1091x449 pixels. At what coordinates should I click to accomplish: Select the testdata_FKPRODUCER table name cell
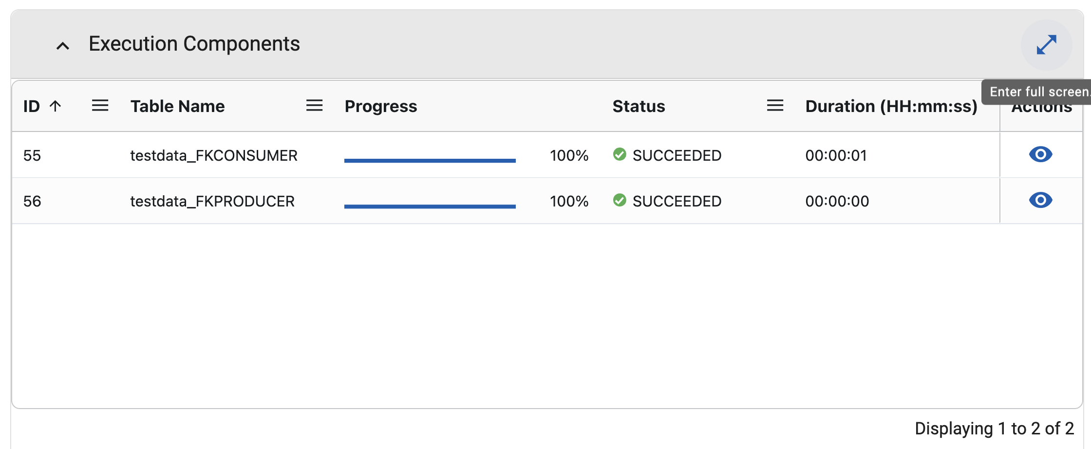click(x=212, y=201)
